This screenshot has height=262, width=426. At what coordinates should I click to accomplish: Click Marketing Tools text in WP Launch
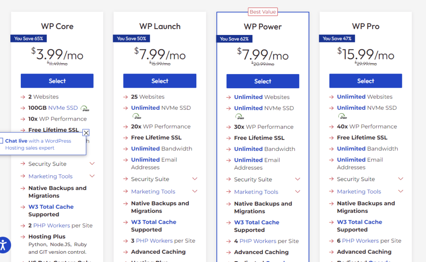coord(153,191)
